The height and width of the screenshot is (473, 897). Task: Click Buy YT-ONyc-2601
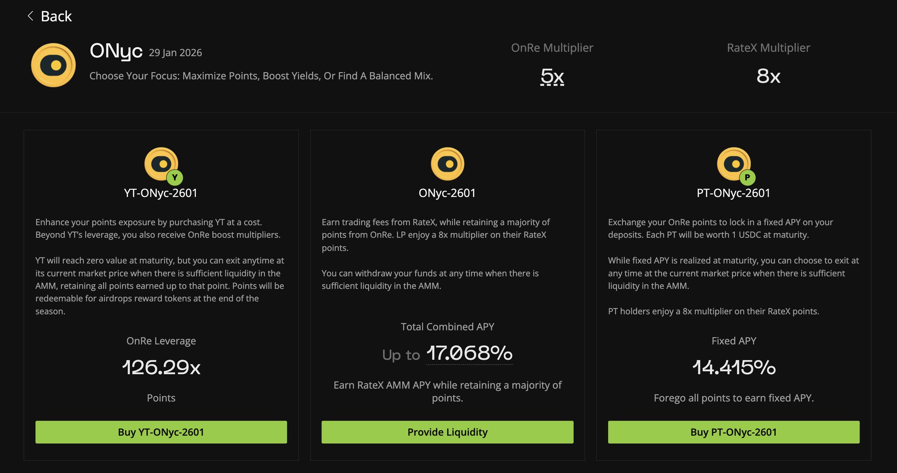(x=161, y=432)
